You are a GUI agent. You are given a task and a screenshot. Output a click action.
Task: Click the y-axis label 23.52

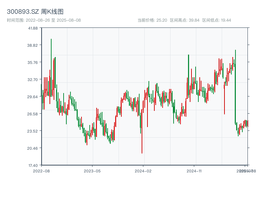(x=32, y=131)
